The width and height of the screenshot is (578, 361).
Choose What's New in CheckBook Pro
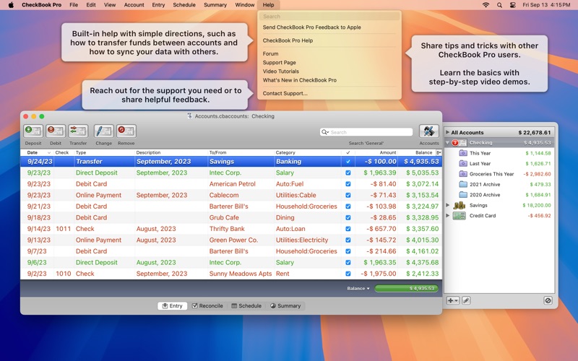point(300,80)
